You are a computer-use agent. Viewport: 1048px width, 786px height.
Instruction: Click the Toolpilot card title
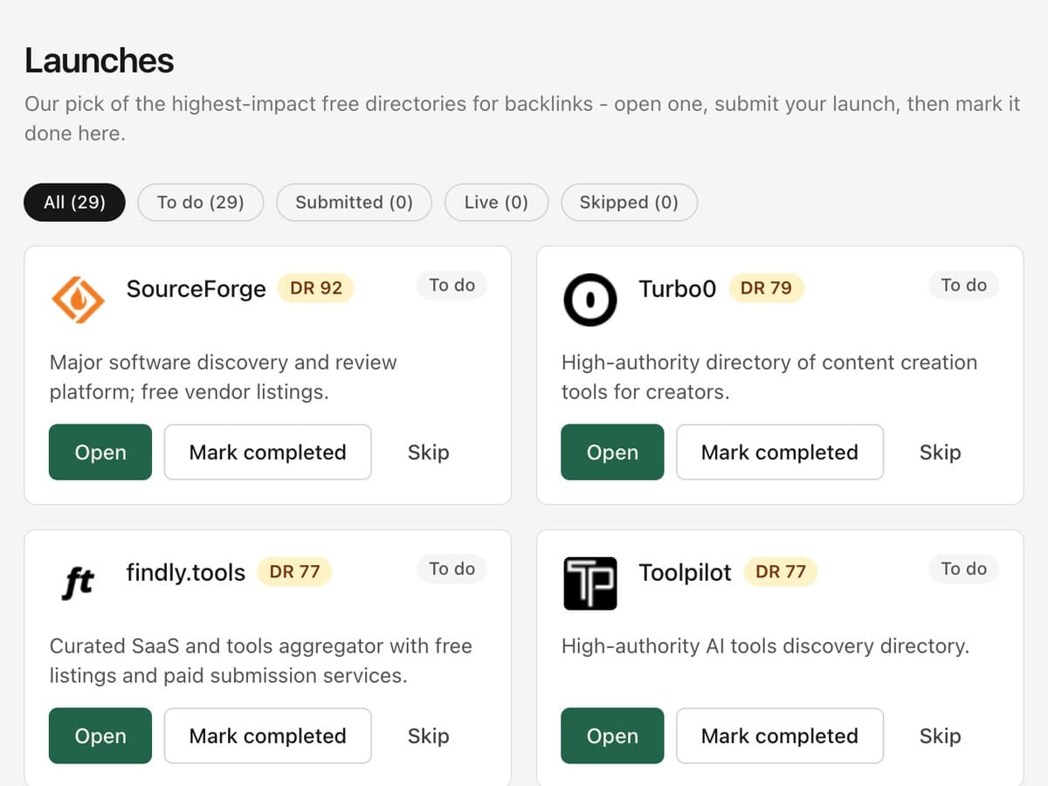pos(685,573)
